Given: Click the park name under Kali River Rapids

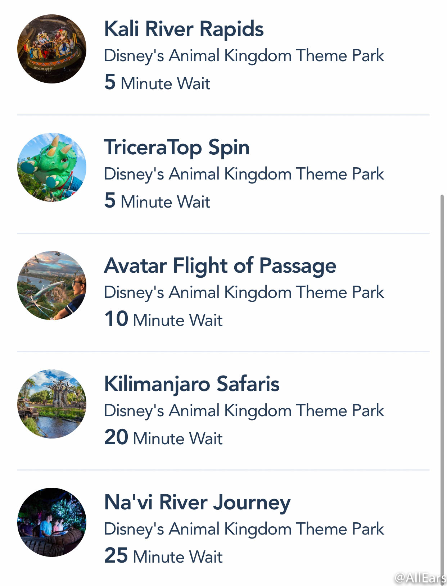Looking at the screenshot, I should point(244,56).
